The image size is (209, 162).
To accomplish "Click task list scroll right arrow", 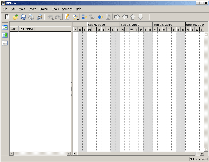I will tap(69, 154).
